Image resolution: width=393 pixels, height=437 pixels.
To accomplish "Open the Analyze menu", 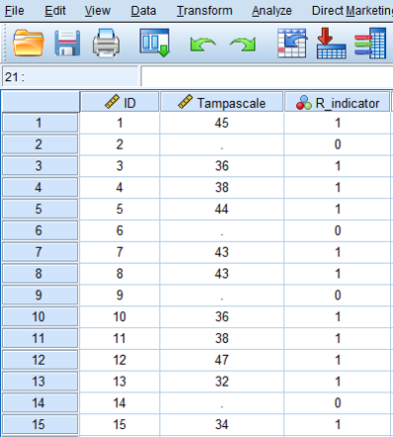I will coord(272,11).
